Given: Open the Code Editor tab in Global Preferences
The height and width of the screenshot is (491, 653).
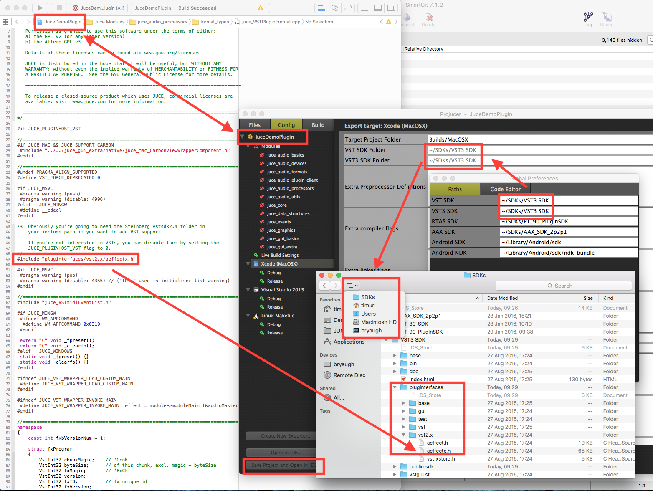Looking at the screenshot, I should [505, 189].
